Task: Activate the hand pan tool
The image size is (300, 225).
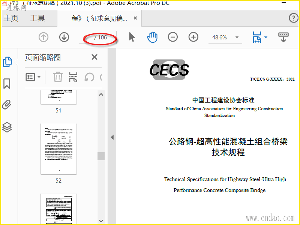Action: tap(152, 37)
